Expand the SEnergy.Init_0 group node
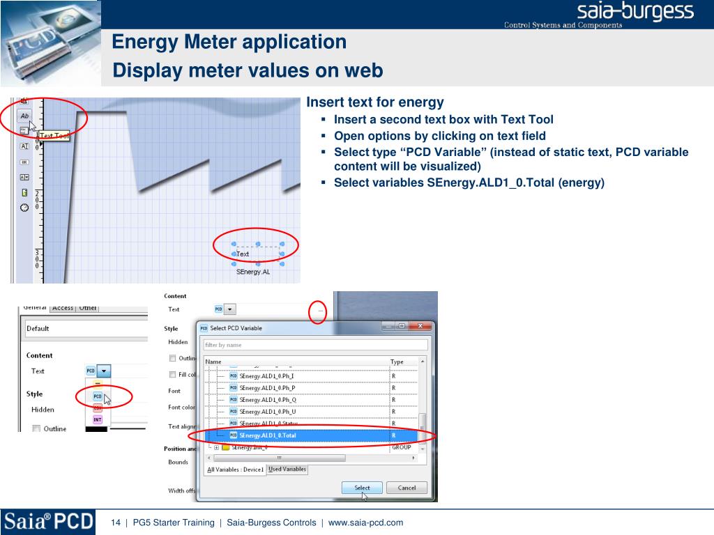Image resolution: width=714 pixels, height=535 pixels. pos(216,448)
